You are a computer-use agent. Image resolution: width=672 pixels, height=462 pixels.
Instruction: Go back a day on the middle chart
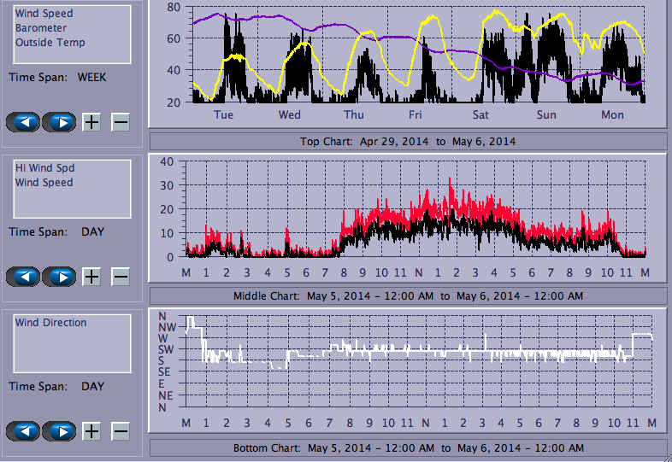click(23, 277)
